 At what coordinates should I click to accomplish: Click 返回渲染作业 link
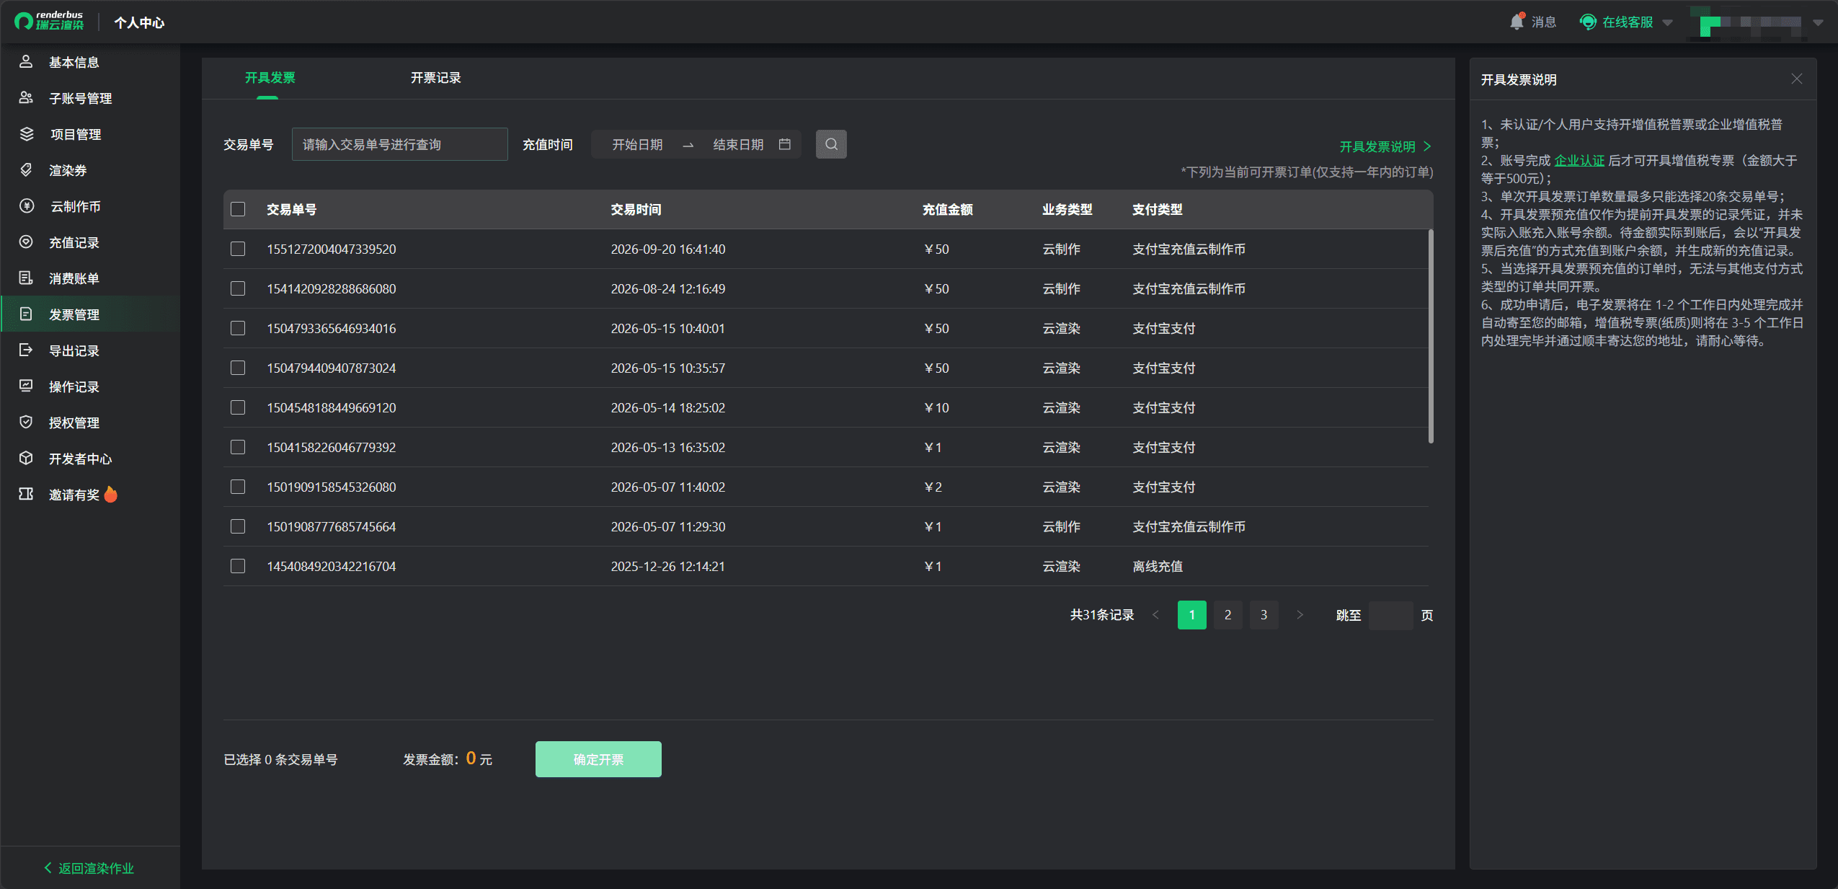[89, 868]
